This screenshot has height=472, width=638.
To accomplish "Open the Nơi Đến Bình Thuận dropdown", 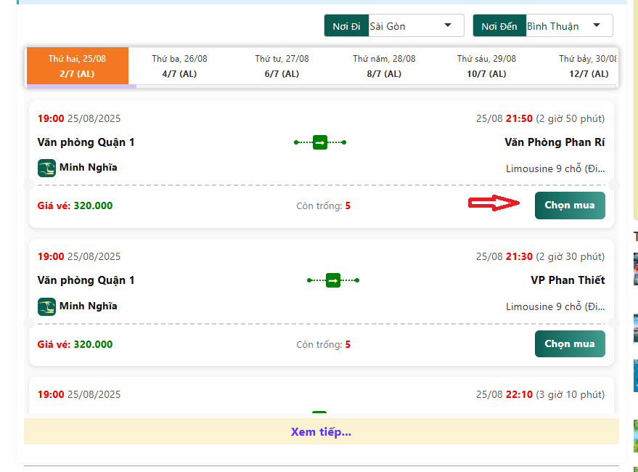I will click(569, 26).
